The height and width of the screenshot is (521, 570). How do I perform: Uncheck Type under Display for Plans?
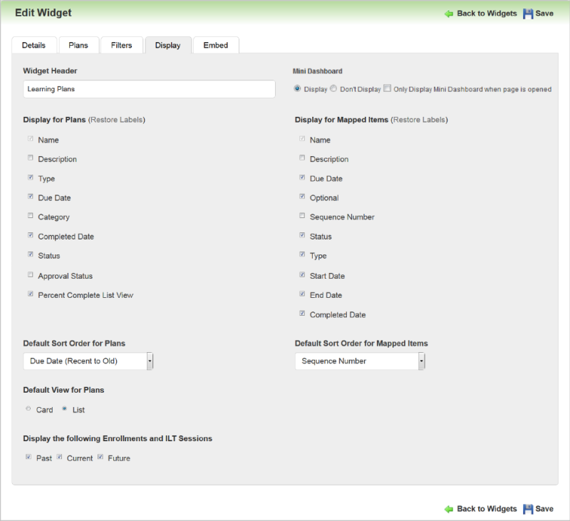[x=31, y=177]
